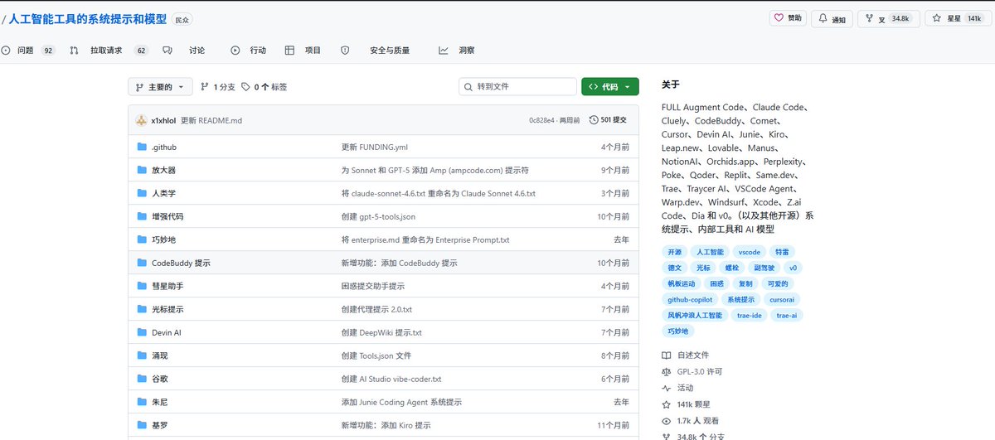Open the 501 提交 commit history

click(609, 120)
